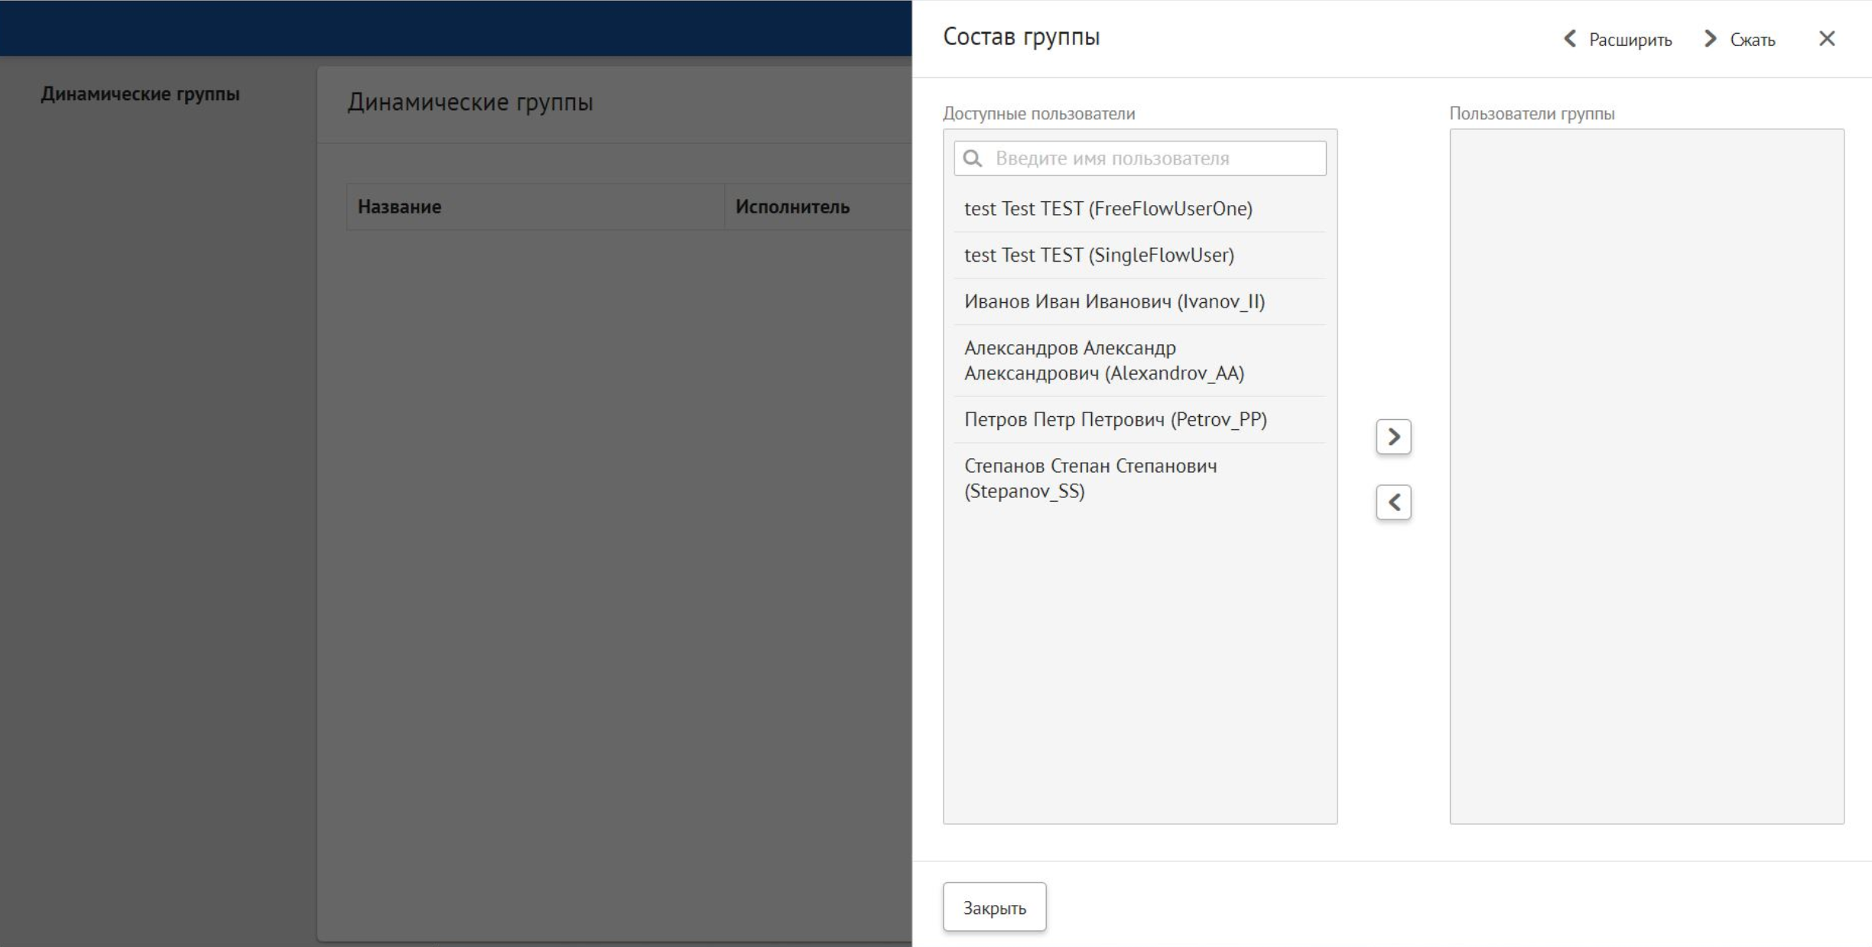Image resolution: width=1872 pixels, height=947 pixels.
Task: Click the Исполнитель column header
Action: click(792, 207)
